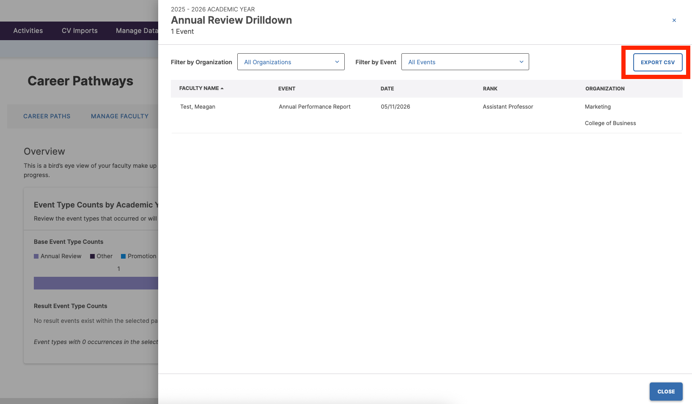Click the Base Event Type Counts label
This screenshot has width=692, height=404.
coord(69,242)
